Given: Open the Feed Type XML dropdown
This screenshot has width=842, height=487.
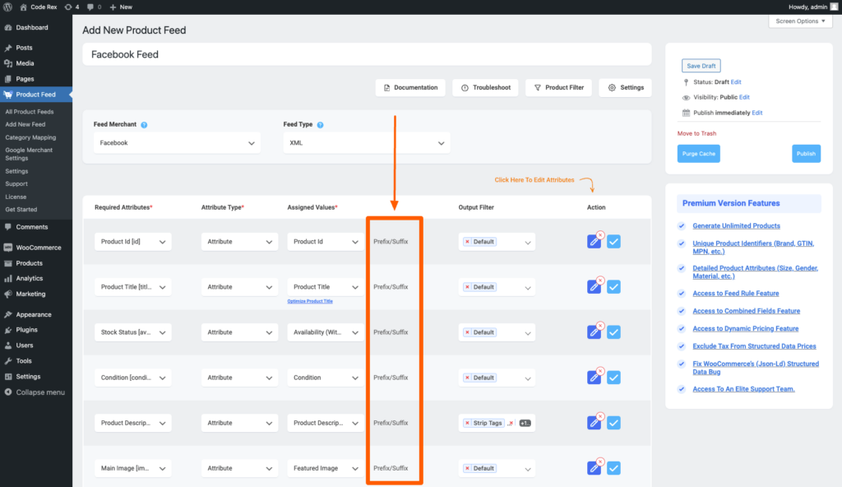Looking at the screenshot, I should tap(367, 143).
